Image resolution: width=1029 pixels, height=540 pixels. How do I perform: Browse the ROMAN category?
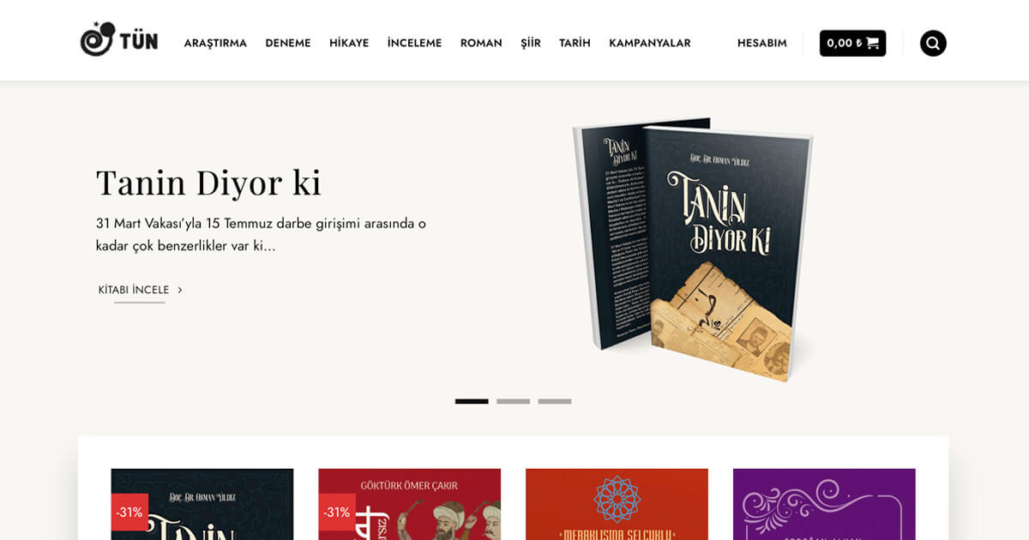[x=481, y=43]
